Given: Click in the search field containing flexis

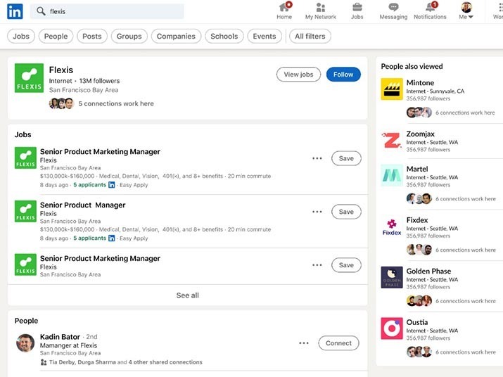Looking at the screenshot, I should (x=107, y=11).
